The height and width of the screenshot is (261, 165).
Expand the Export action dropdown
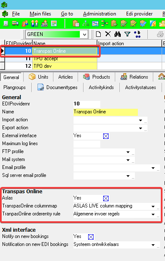tap(141, 128)
